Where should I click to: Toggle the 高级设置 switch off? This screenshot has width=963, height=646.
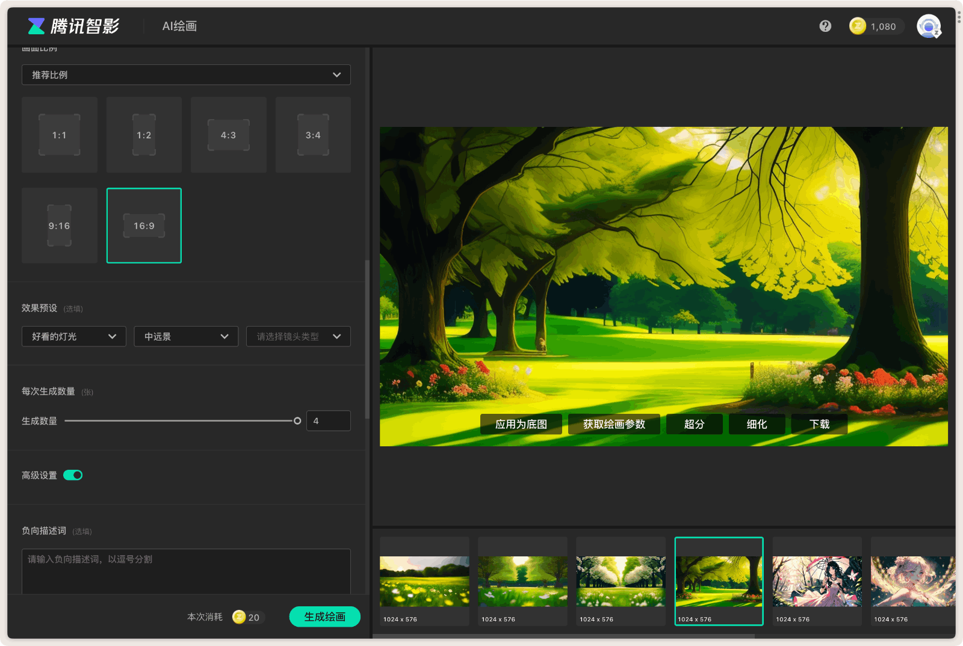(73, 475)
